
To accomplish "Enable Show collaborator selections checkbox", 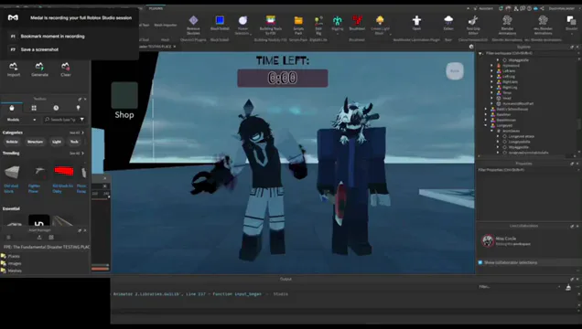I will [480, 262].
